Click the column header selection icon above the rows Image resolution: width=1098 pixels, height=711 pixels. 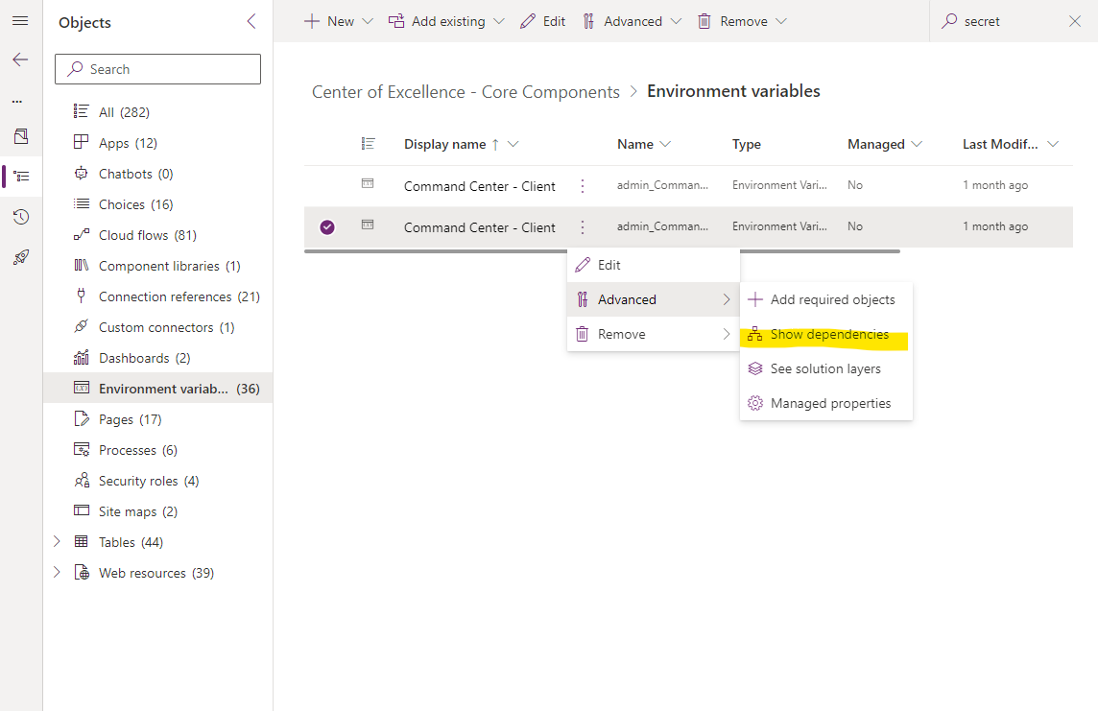[369, 143]
